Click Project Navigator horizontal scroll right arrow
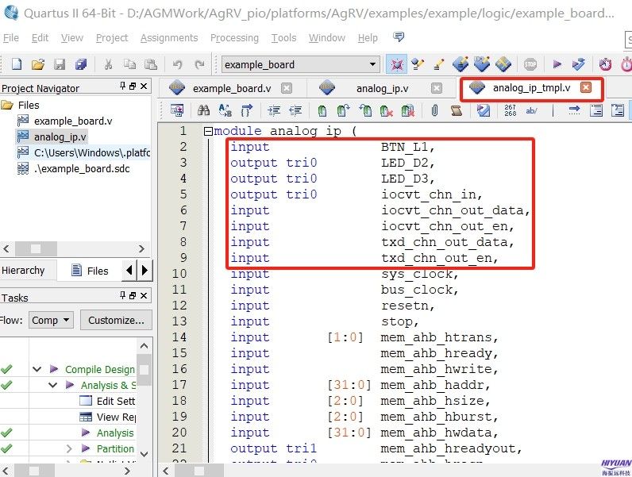Image resolution: width=632 pixels, height=477 pixels. click(141, 248)
